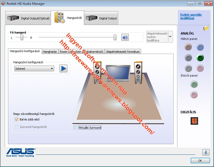This screenshot has height=167, width=214.
Task: Maximize the Realtek HD Audio Manager window
Action: (x=200, y=4)
